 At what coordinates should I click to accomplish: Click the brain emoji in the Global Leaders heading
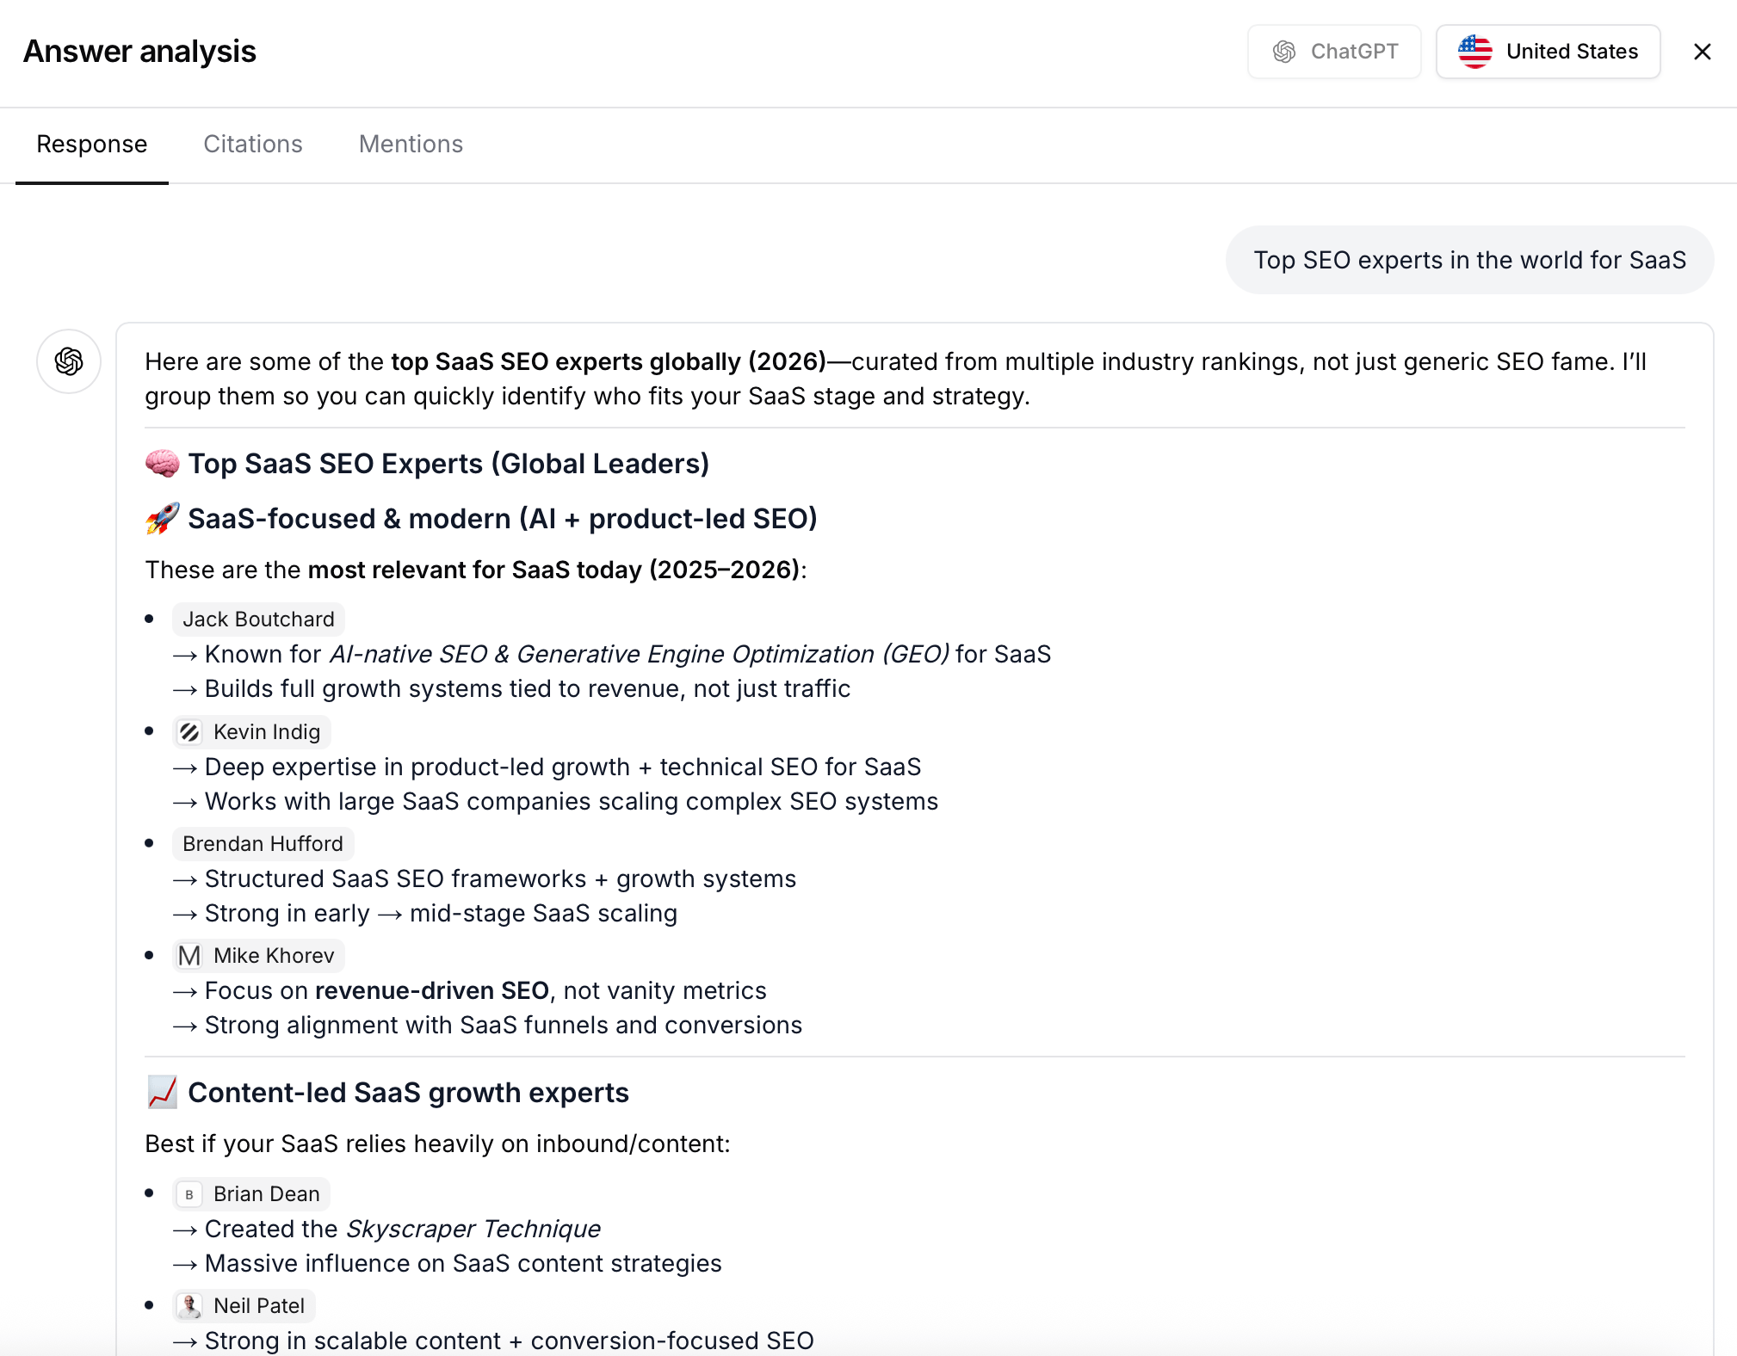162,463
